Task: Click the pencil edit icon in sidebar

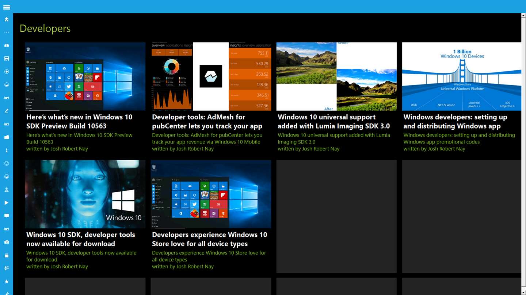Action: click(7, 111)
